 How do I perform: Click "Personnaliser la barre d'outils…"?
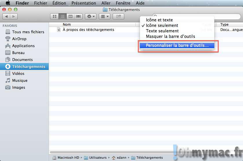177,45
